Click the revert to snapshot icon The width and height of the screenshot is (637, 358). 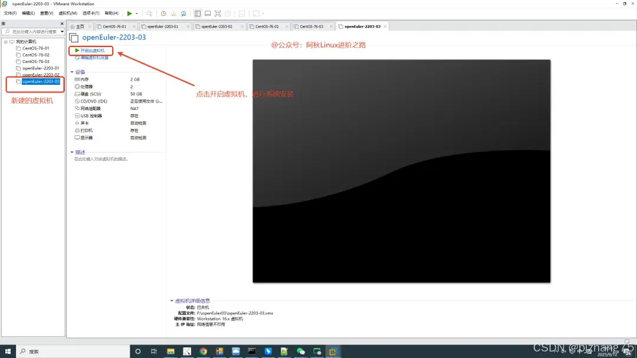click(x=173, y=14)
